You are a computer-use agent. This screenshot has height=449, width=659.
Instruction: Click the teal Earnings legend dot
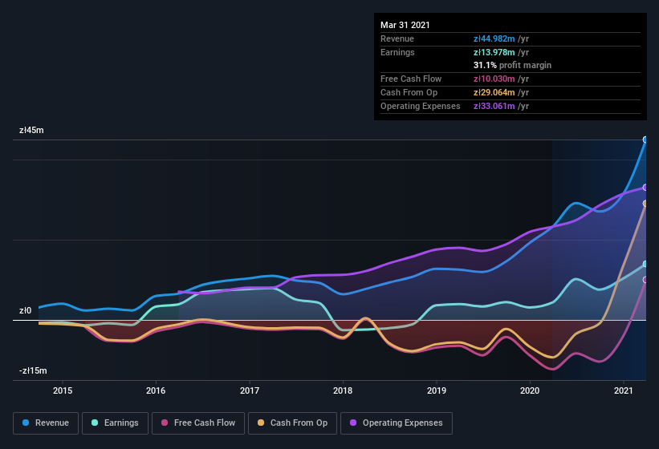click(x=96, y=423)
